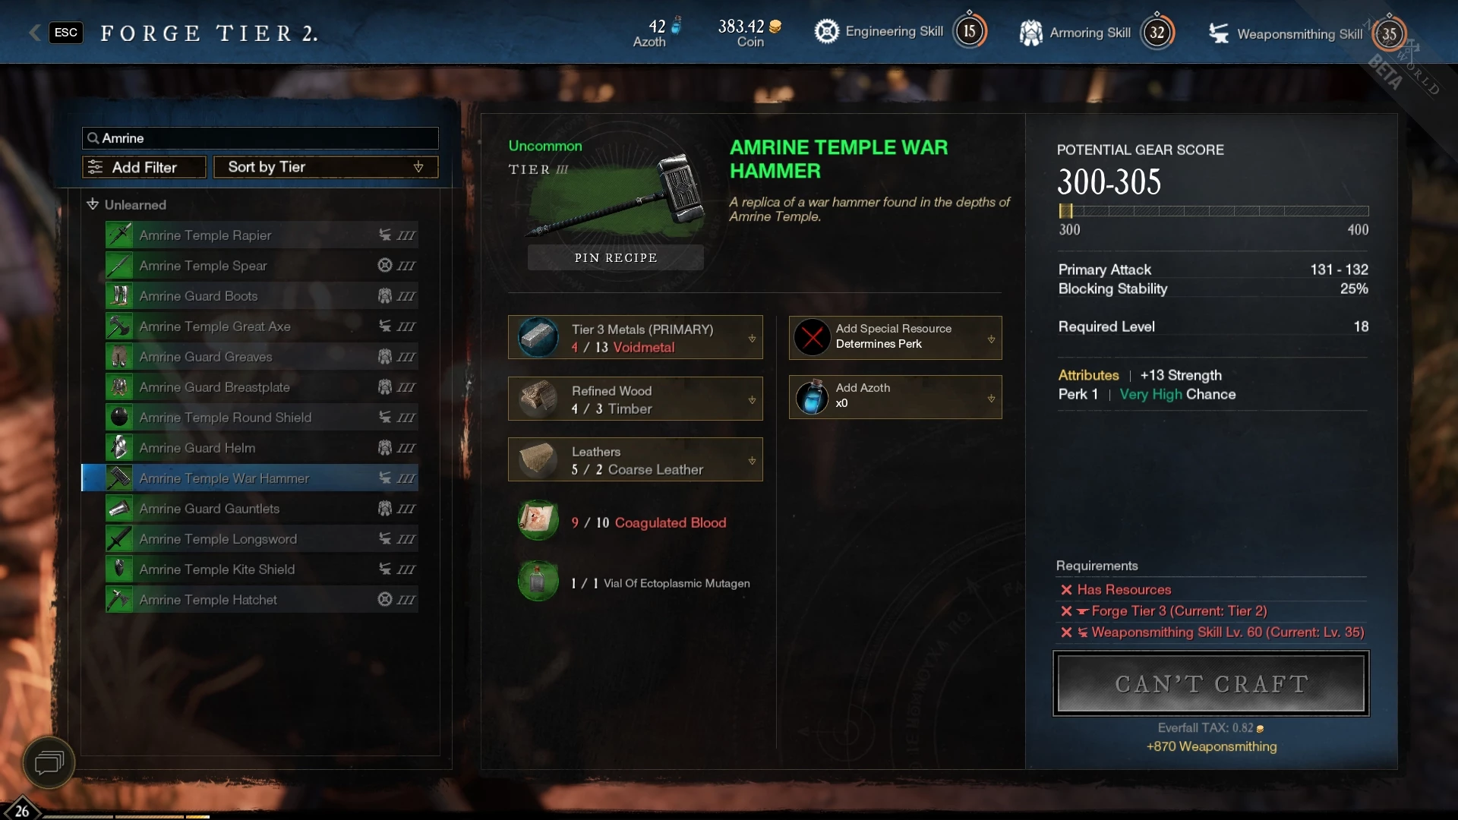Collapse the Unlearned recipes section

tap(93, 204)
